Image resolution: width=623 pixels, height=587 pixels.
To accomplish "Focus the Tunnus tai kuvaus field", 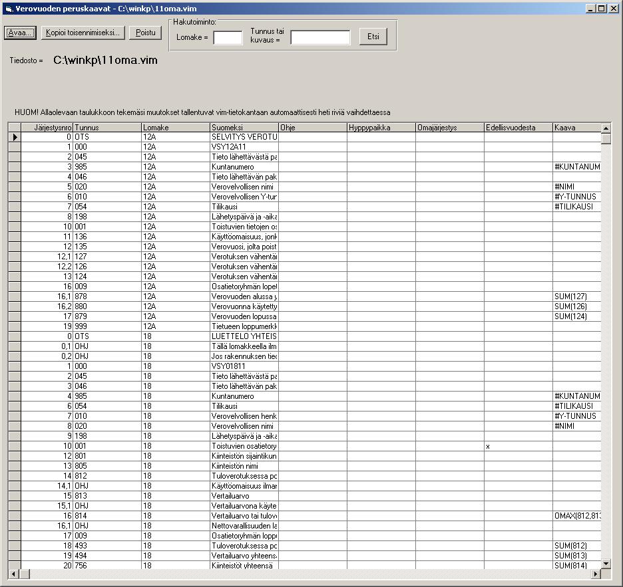I will (320, 38).
